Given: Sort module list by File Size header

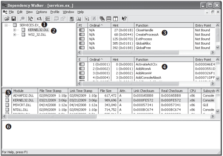Looking at the screenshot, I should 108,91.
